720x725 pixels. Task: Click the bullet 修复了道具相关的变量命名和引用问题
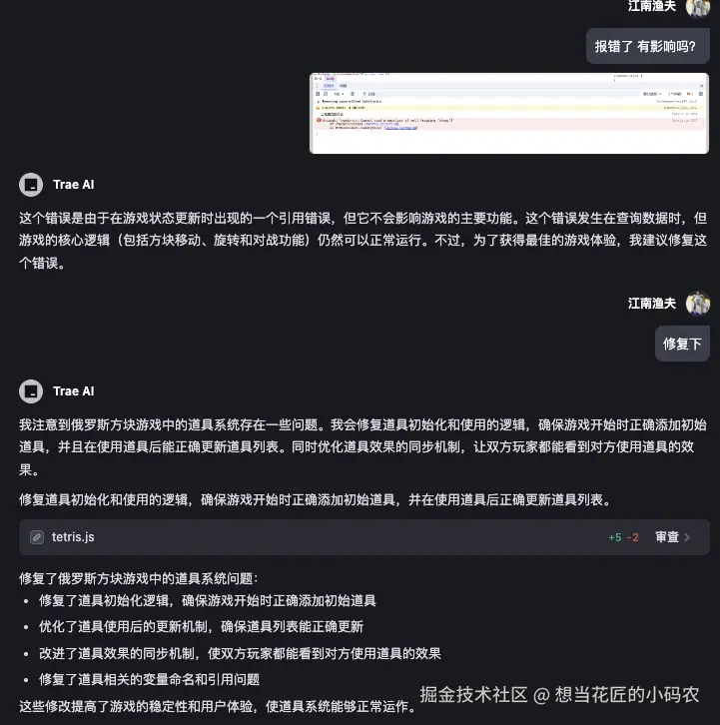click(149, 680)
